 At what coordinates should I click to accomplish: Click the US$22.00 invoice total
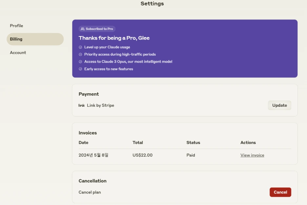click(142, 155)
